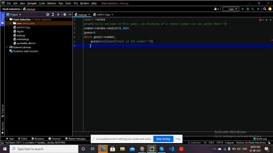The width and height of the screenshot is (273, 153).
Task: Open Visual Studio Code from taskbar
Action: (x=171, y=149)
